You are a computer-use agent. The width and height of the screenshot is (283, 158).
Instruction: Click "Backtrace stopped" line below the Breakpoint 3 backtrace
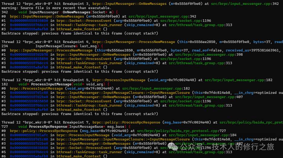click(x=80, y=33)
